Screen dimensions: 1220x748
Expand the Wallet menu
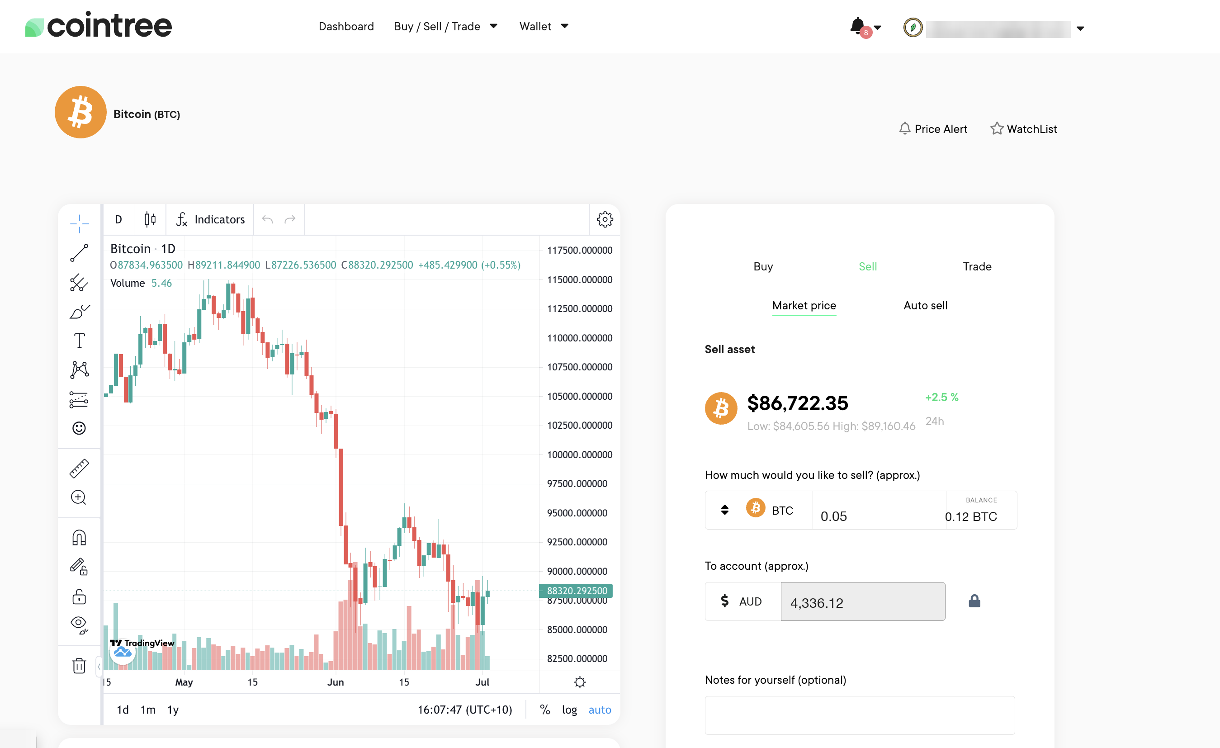tap(544, 26)
